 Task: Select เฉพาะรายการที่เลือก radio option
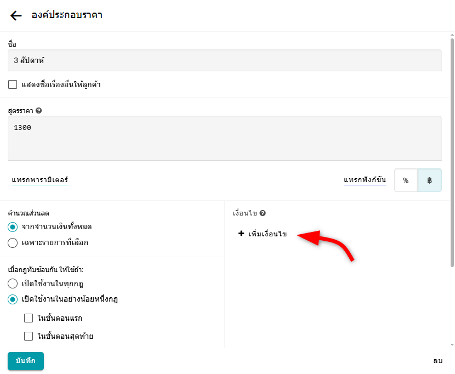click(x=13, y=242)
